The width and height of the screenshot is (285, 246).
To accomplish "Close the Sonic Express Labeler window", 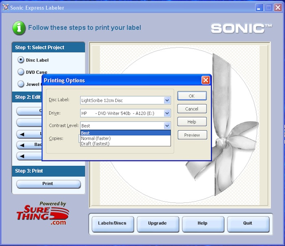I will pos(278,8).
